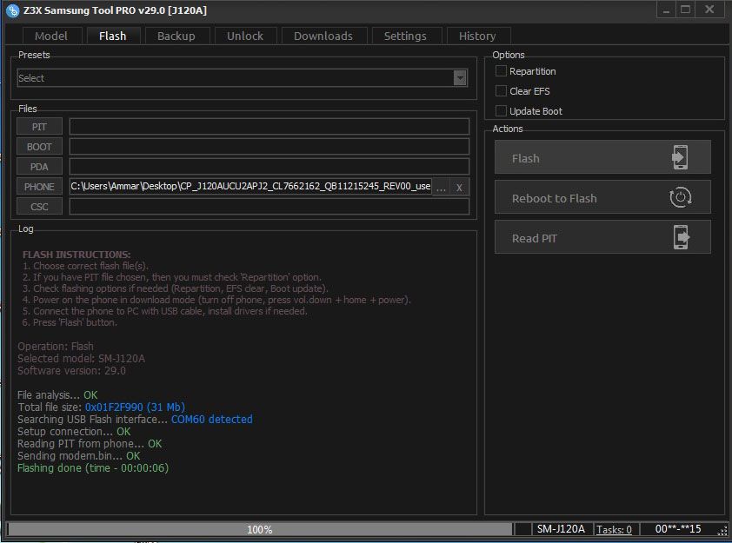Open the Downloads tab
The width and height of the screenshot is (732, 543).
323,36
